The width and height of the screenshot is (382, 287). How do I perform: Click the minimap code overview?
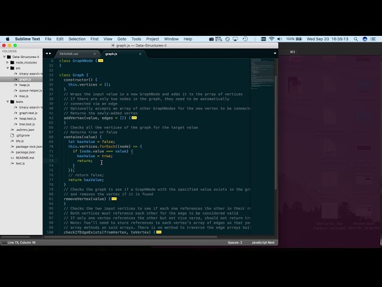click(x=262, y=73)
